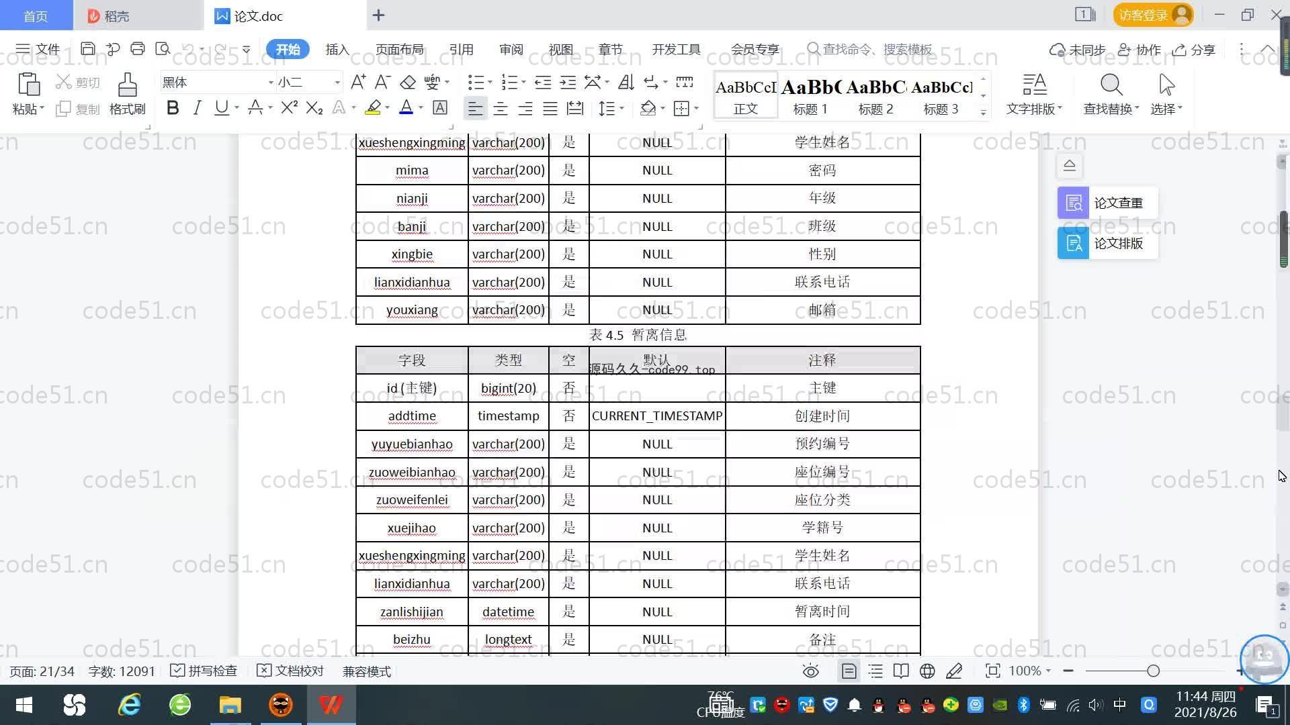Open reading mode book icon

coord(901,671)
